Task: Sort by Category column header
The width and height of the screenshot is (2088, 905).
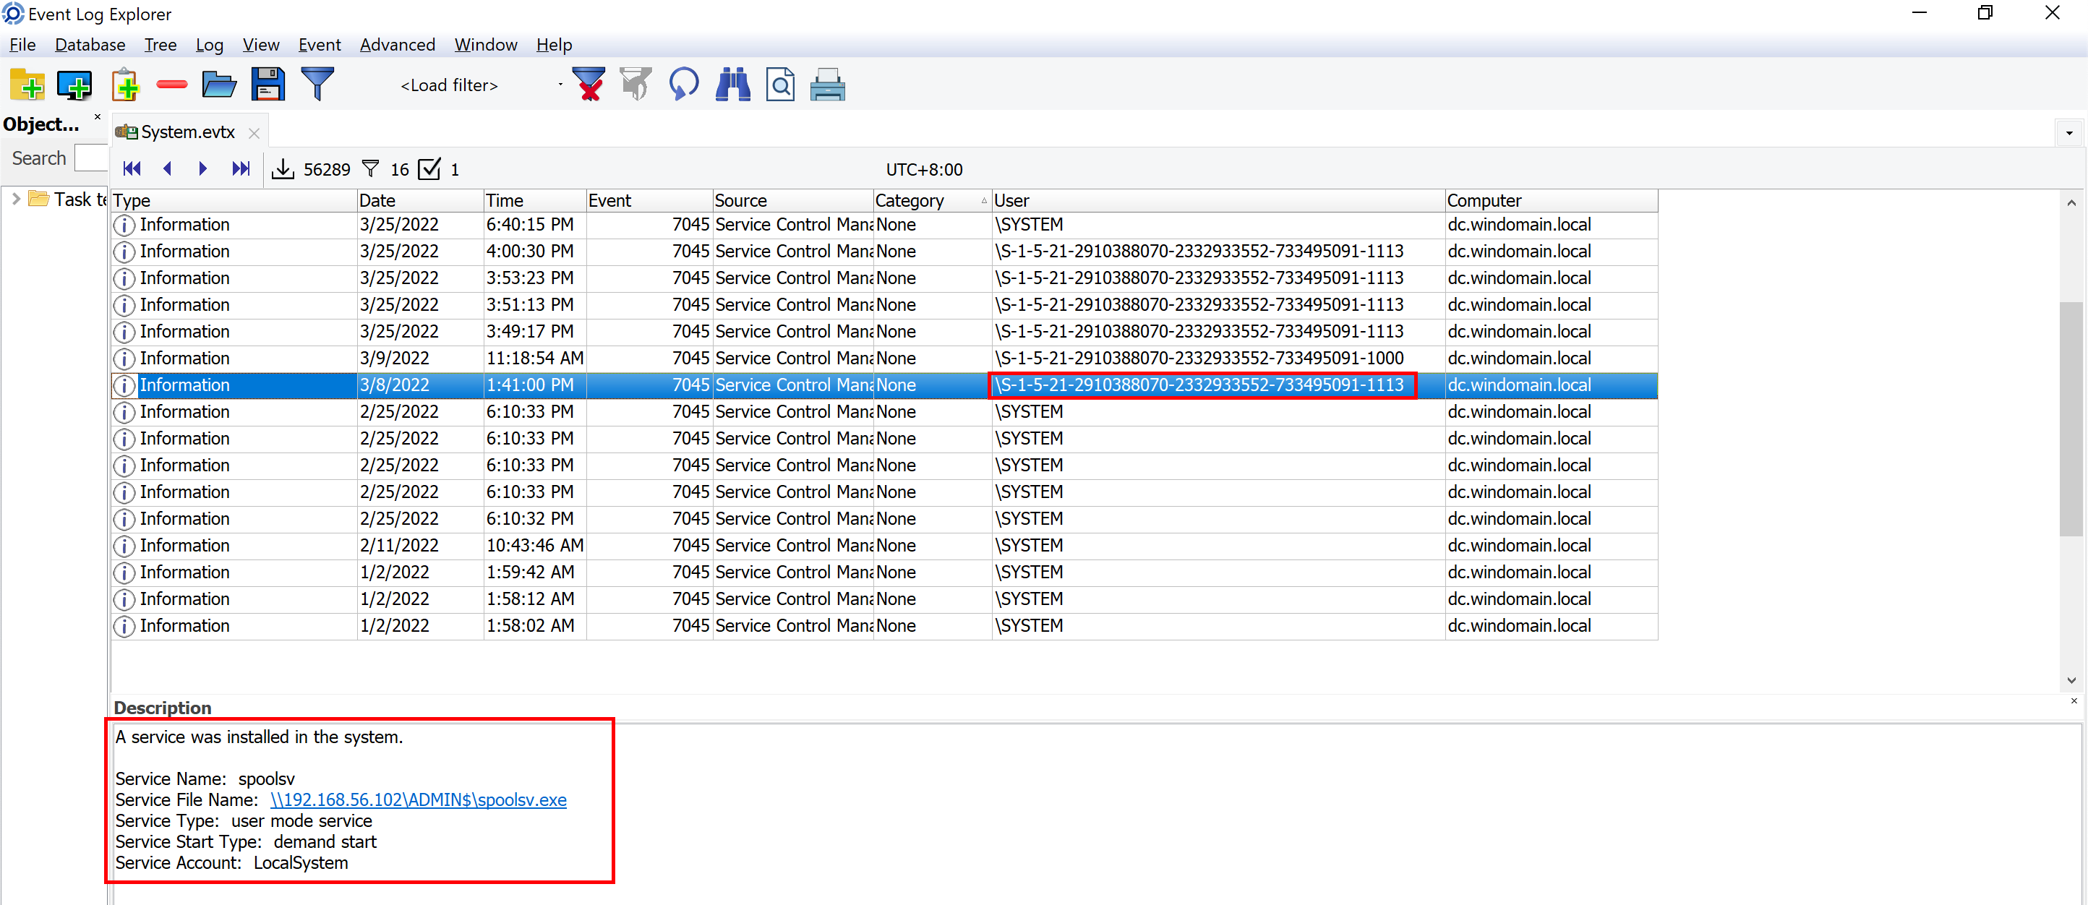Action: pyautogui.click(x=932, y=200)
